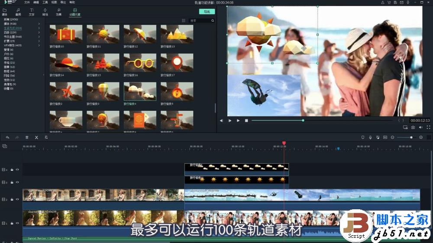Select the location pin element 旅行愉快17
The width and height of the screenshot is (433, 243).
[x=177, y=63]
